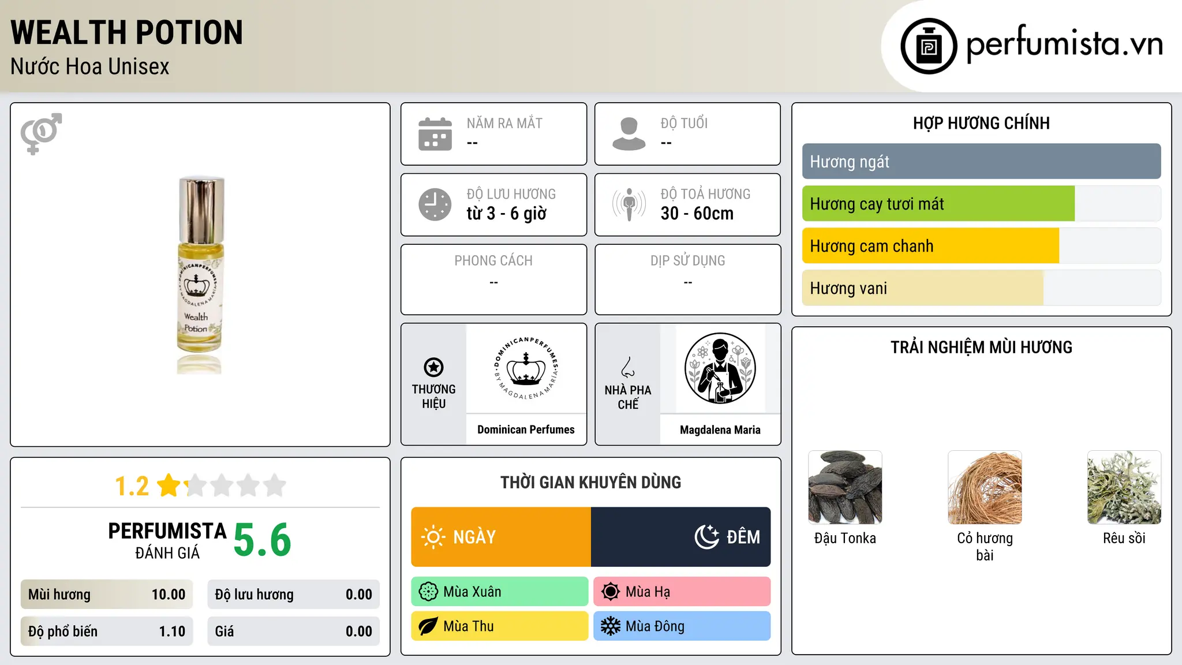Click the Hương vani accord bar
The image size is (1182, 665).
(x=981, y=288)
